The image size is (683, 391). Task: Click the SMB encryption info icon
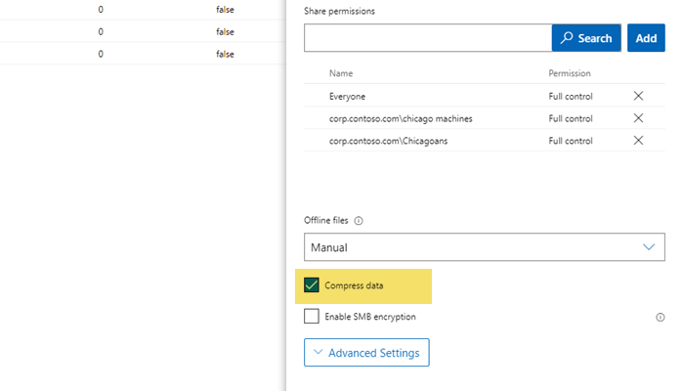tap(661, 317)
